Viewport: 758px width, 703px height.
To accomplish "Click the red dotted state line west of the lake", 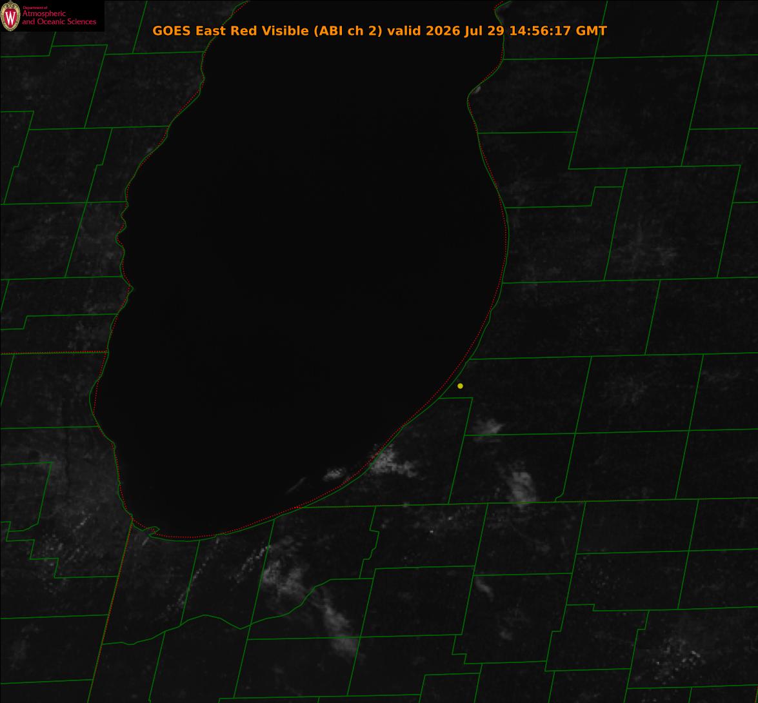I will 53,353.
